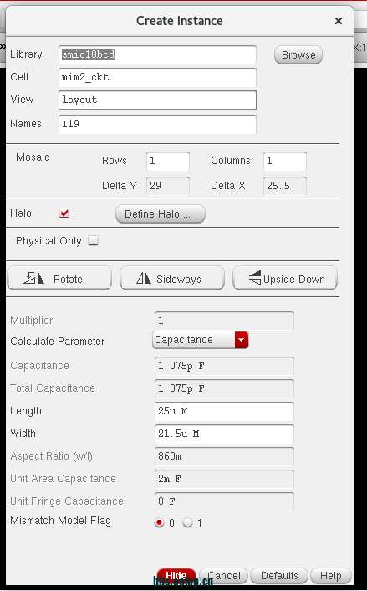Enable the Physical Only checkbox
Screen dimensions: 367x591
coord(94,240)
